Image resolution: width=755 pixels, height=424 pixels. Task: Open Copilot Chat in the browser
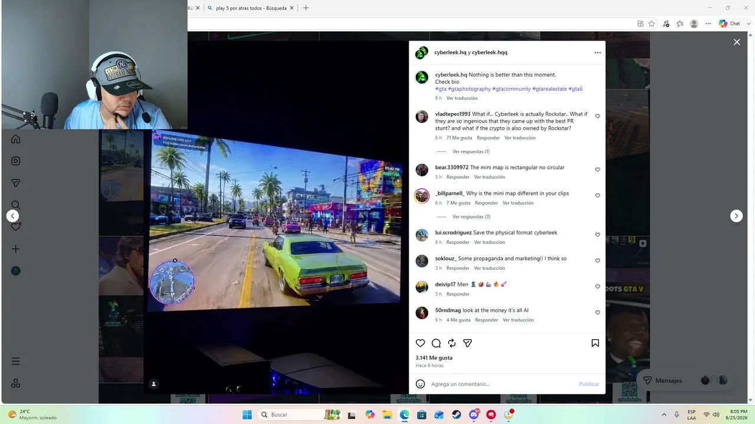click(730, 24)
